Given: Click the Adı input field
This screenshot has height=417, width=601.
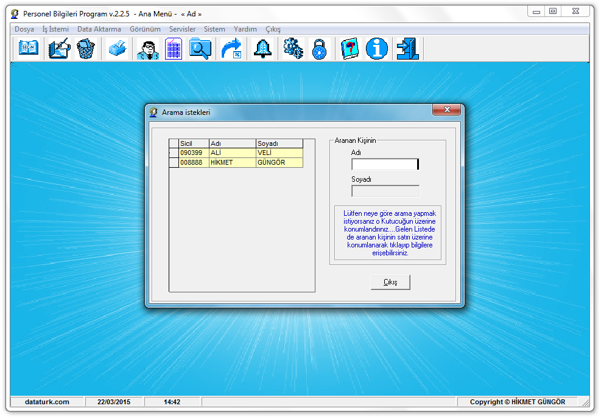Looking at the screenshot, I should (385, 164).
